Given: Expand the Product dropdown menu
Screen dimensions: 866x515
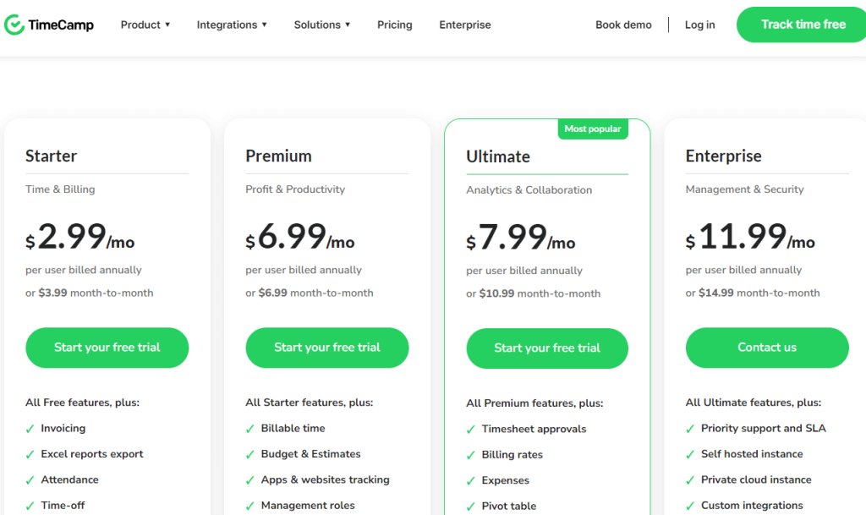Looking at the screenshot, I should tap(145, 25).
